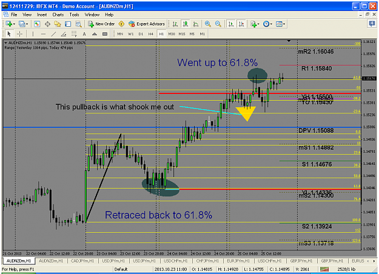379x274 pixels.
Task: Toggle the Terminal panel icon
Action: click(x=68, y=24)
